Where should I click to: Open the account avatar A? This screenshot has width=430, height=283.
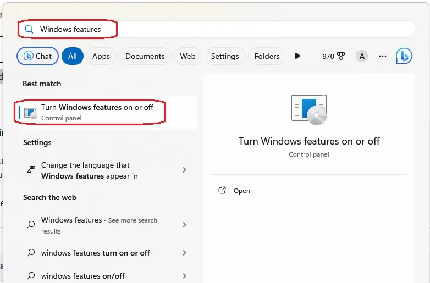click(362, 56)
